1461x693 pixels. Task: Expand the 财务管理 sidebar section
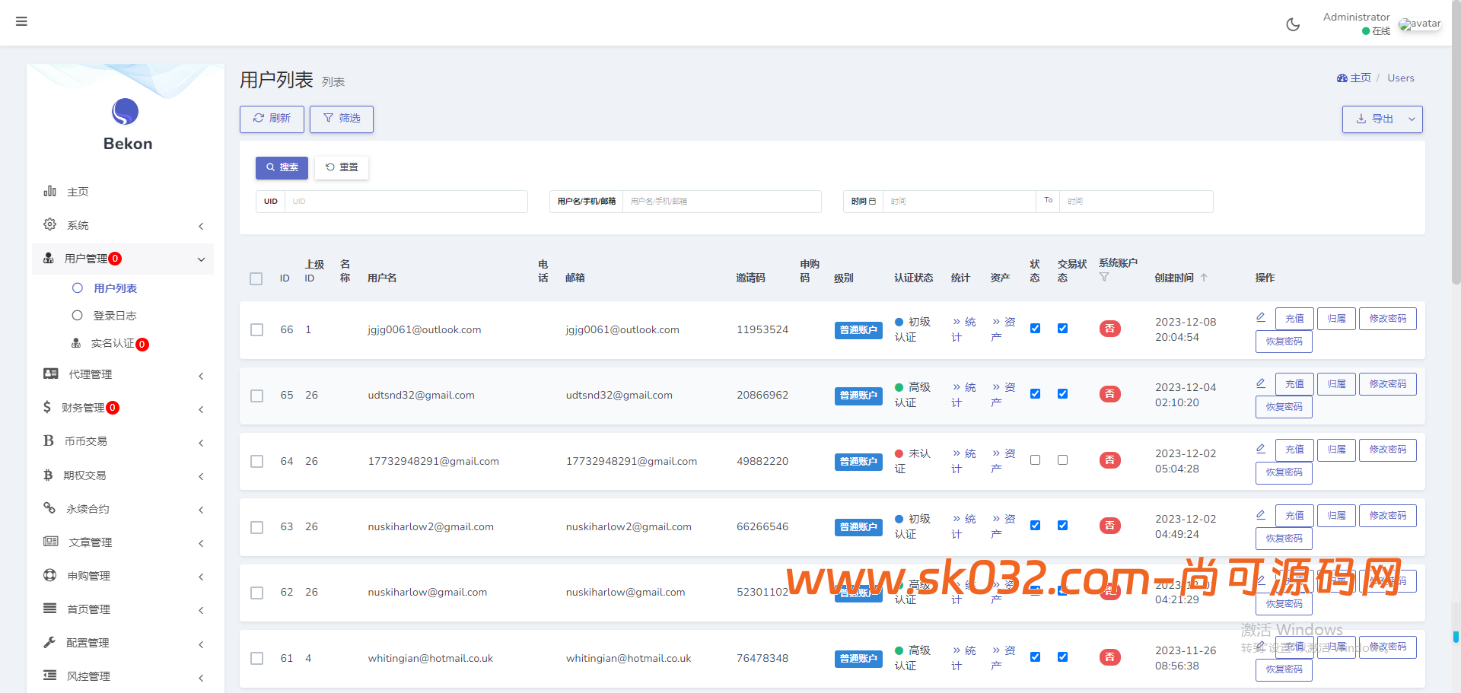pyautogui.click(x=122, y=408)
